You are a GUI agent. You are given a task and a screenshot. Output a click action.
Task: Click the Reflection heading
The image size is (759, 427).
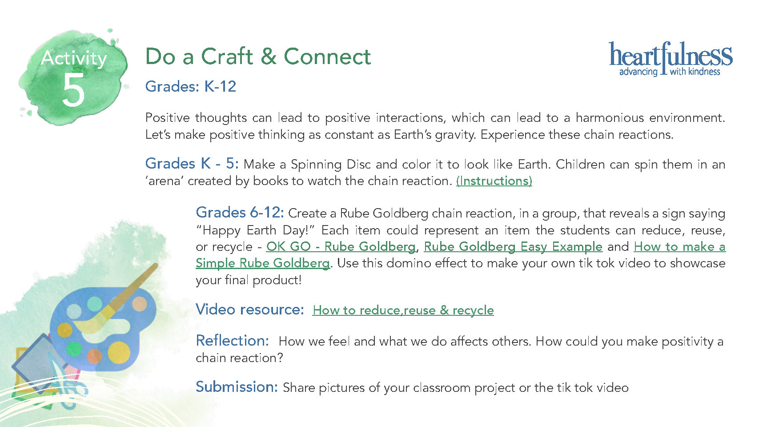pos(233,340)
